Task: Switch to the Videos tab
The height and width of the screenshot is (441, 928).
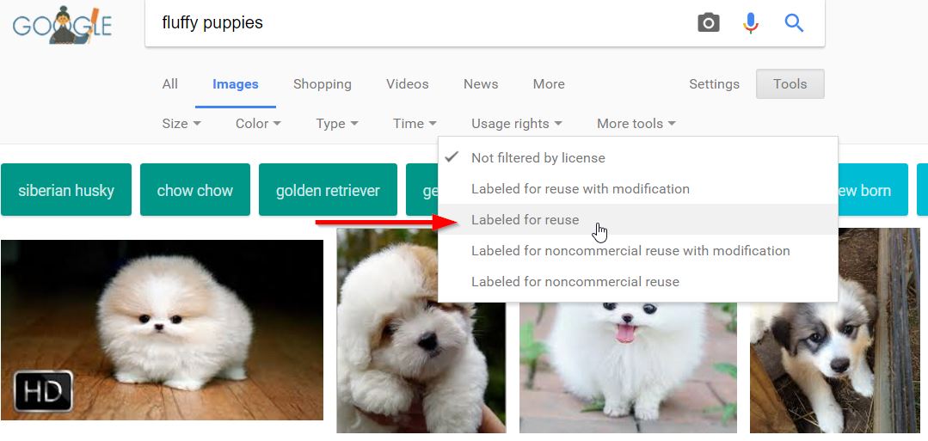Action: [x=407, y=84]
